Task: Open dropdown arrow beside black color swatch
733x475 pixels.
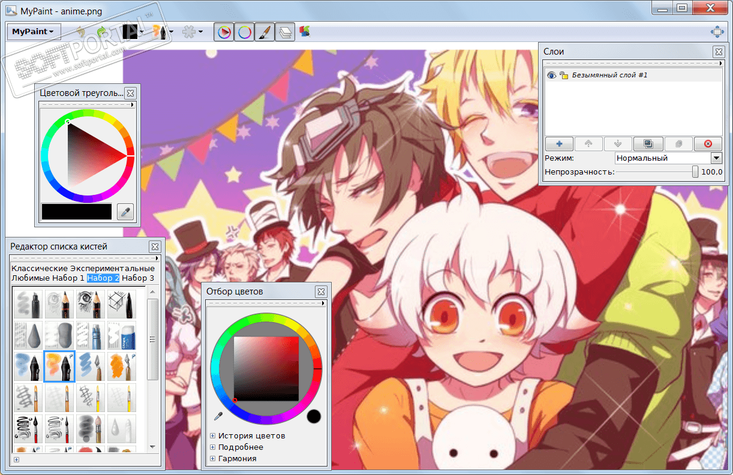Action: click(x=141, y=32)
